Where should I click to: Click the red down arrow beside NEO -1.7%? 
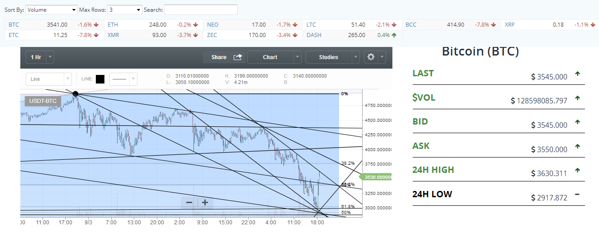pos(295,25)
